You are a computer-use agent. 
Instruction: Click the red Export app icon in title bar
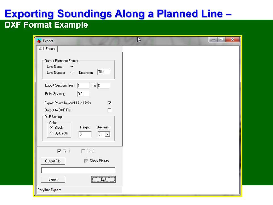pos(39,41)
